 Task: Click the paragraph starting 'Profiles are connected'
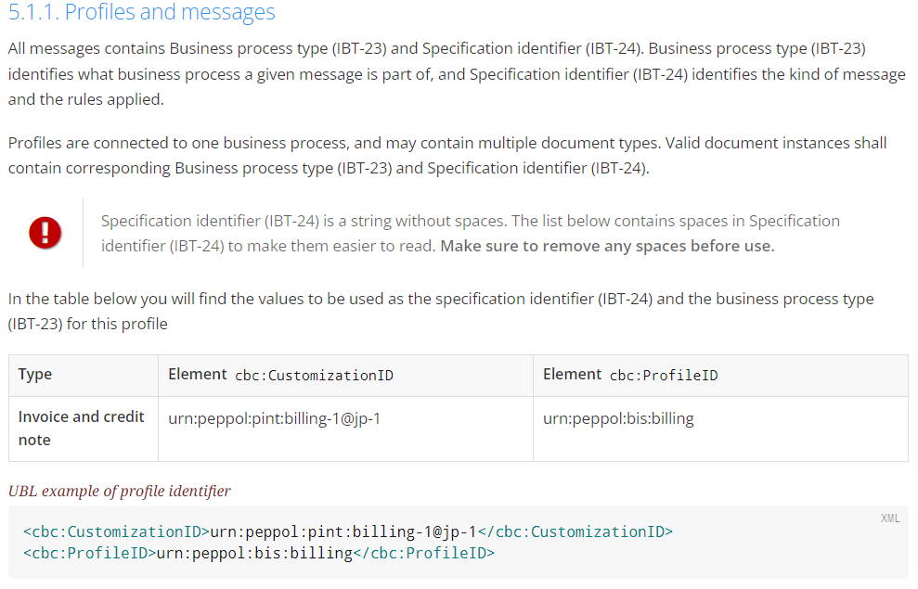447,156
